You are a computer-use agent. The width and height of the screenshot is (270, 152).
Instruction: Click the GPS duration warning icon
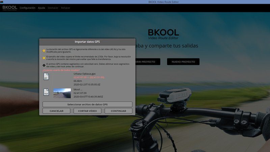pos(44,51)
